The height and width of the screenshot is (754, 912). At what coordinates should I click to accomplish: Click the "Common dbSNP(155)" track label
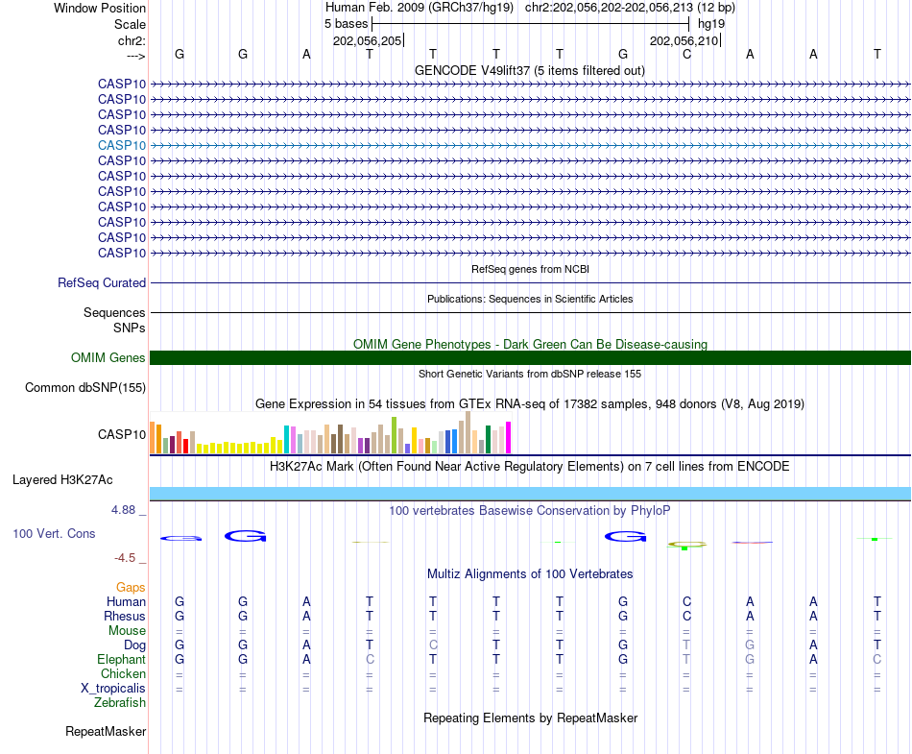tap(85, 387)
